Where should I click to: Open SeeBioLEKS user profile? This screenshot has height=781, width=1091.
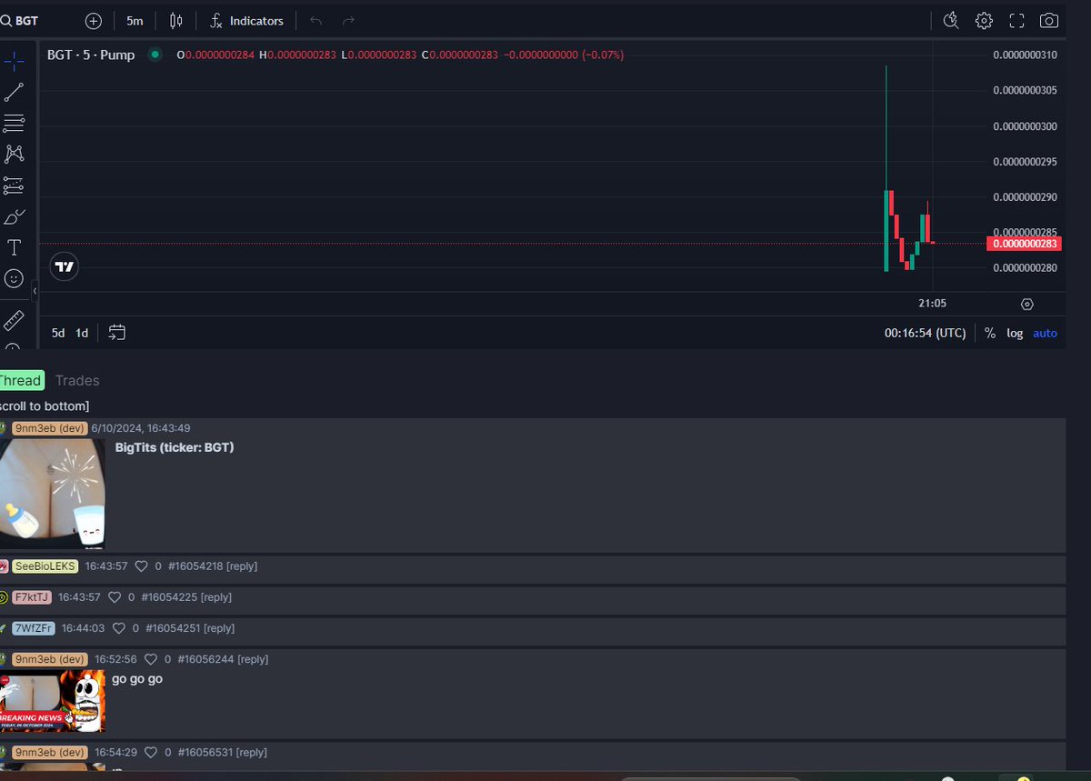click(45, 566)
